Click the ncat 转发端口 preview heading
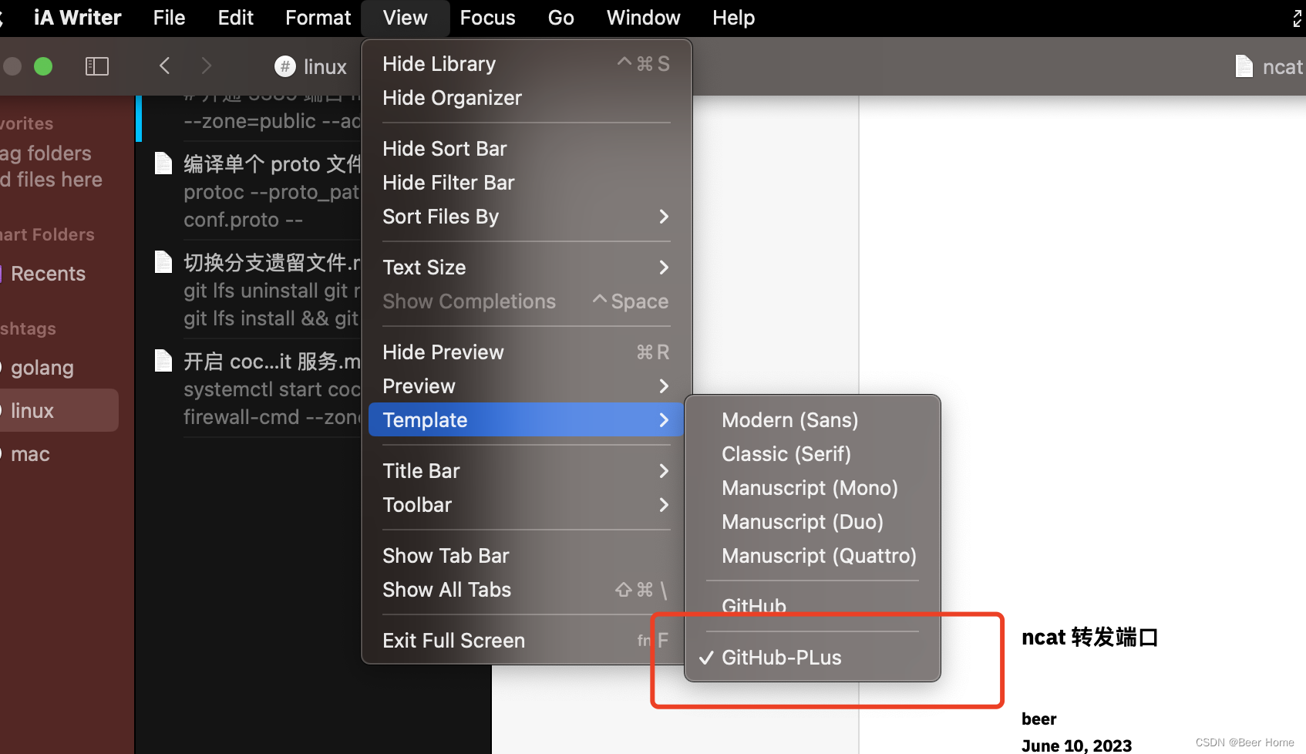 pos(1089,638)
